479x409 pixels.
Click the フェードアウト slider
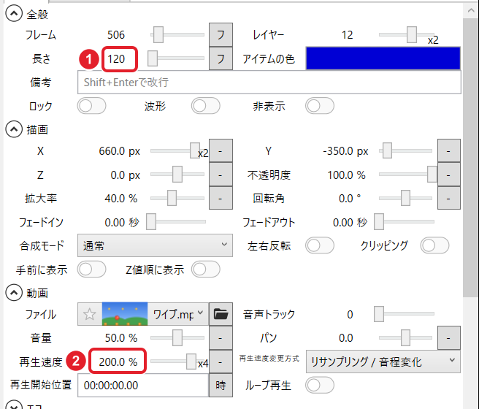[405, 221]
